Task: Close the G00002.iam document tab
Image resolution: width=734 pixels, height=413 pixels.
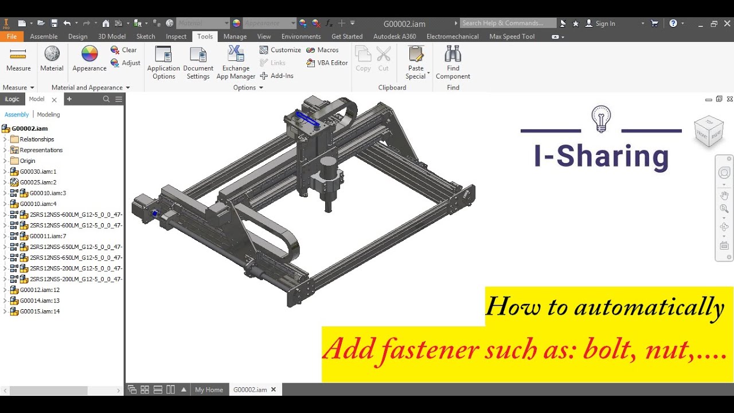Action: coord(274,389)
